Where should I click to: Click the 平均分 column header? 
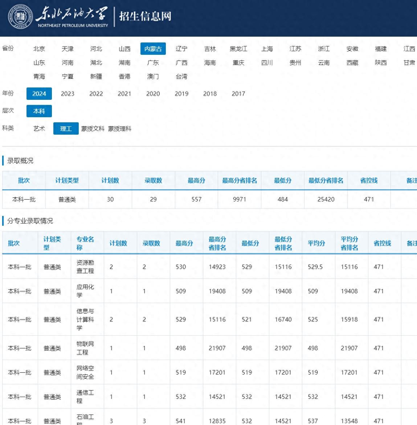coord(316,243)
